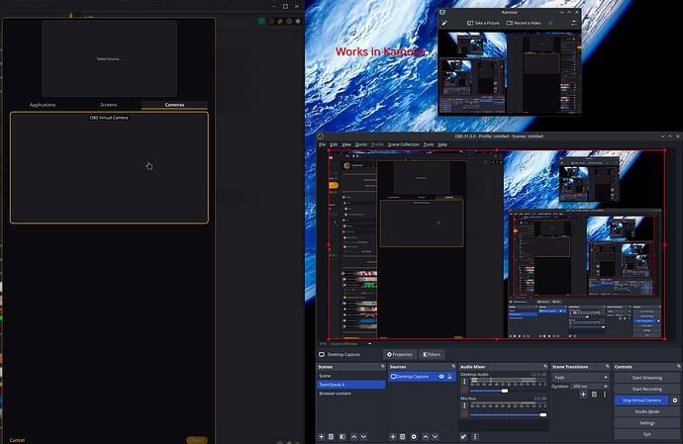683x444 pixels.
Task: Open OBS Edit menu
Action: coord(334,144)
